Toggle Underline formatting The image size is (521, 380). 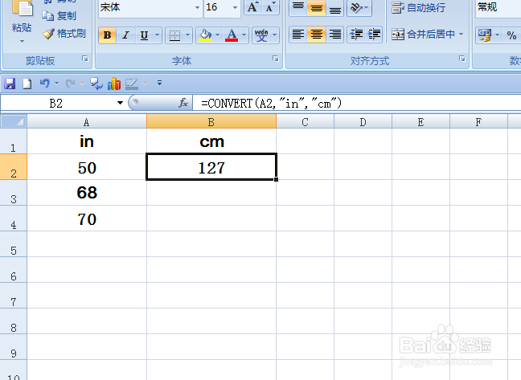click(144, 35)
